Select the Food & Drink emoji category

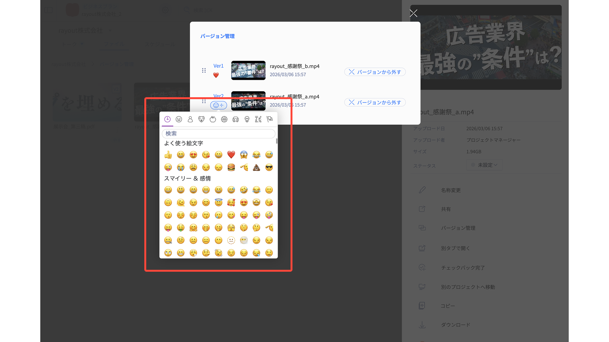point(213,119)
